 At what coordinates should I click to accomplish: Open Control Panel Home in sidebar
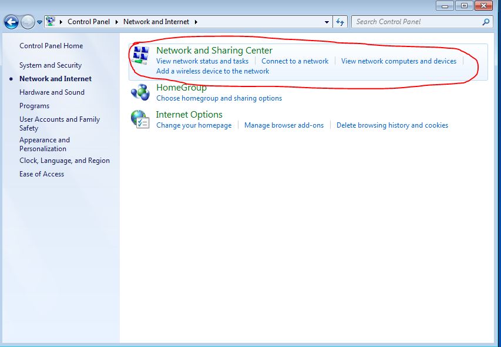51,46
